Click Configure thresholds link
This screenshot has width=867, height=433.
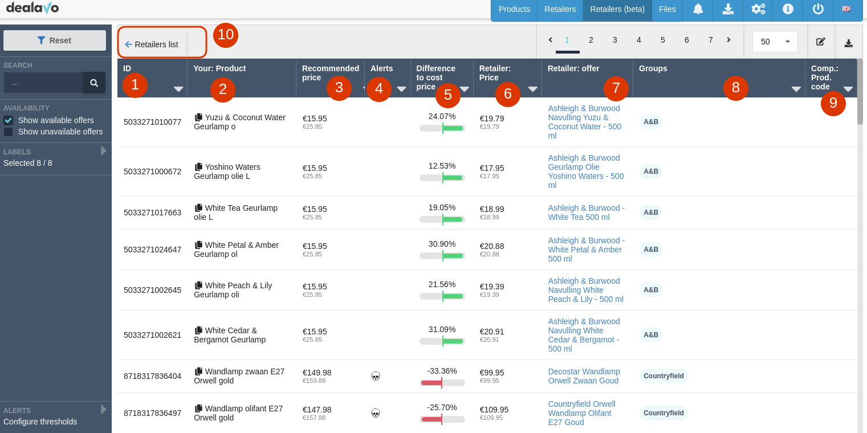(40, 422)
